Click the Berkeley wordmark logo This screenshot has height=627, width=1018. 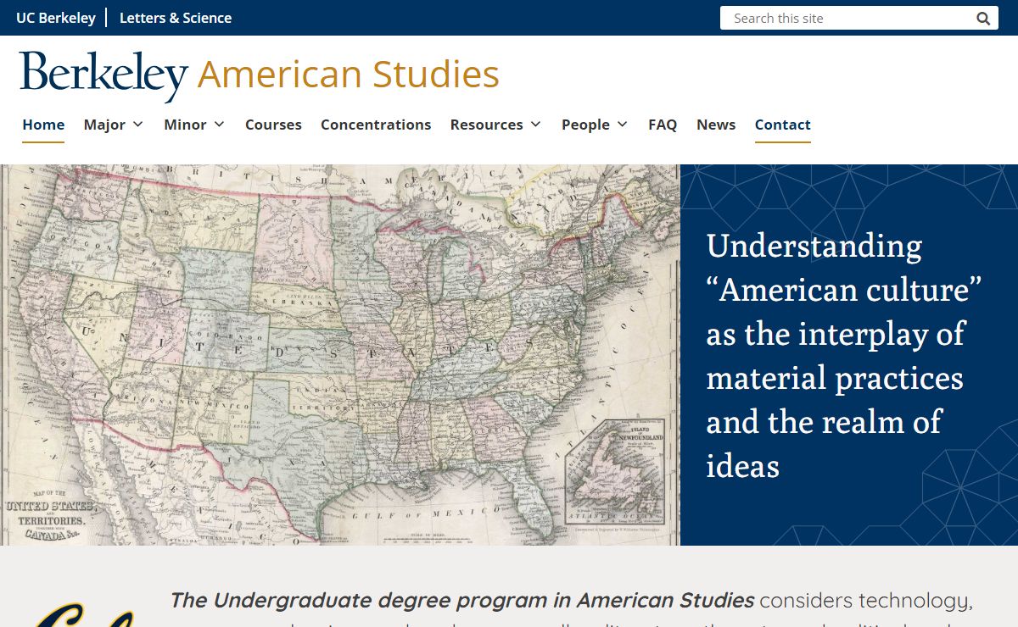pyautogui.click(x=103, y=75)
